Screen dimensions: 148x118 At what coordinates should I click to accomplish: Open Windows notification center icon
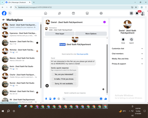144,111
